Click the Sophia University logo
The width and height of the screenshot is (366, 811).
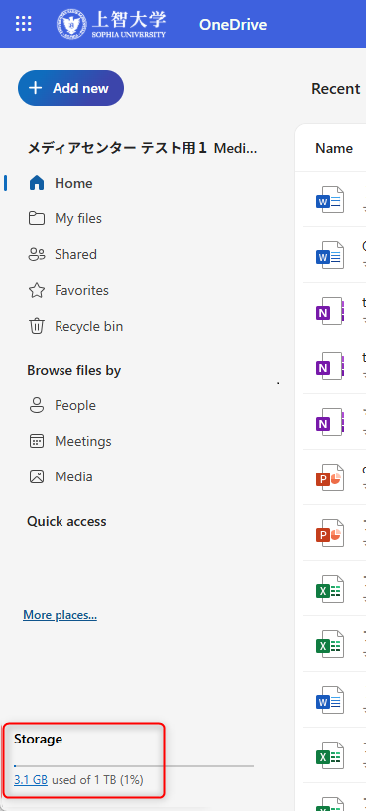pos(111,24)
